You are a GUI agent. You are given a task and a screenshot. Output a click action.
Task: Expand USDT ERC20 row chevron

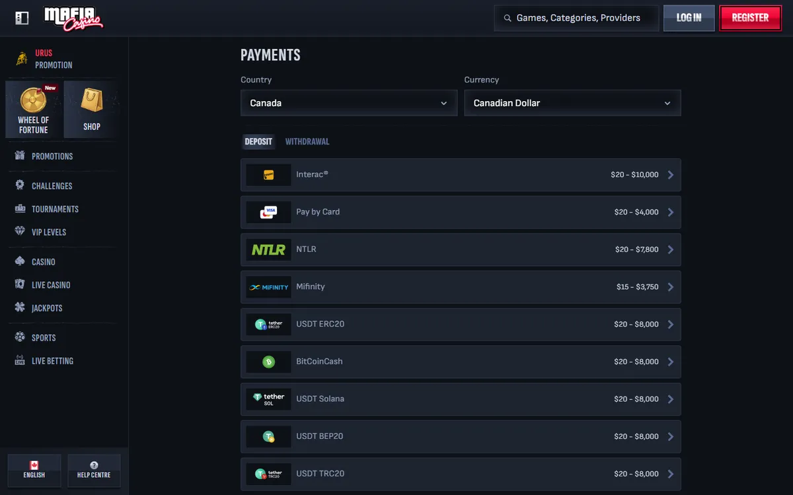click(x=671, y=324)
